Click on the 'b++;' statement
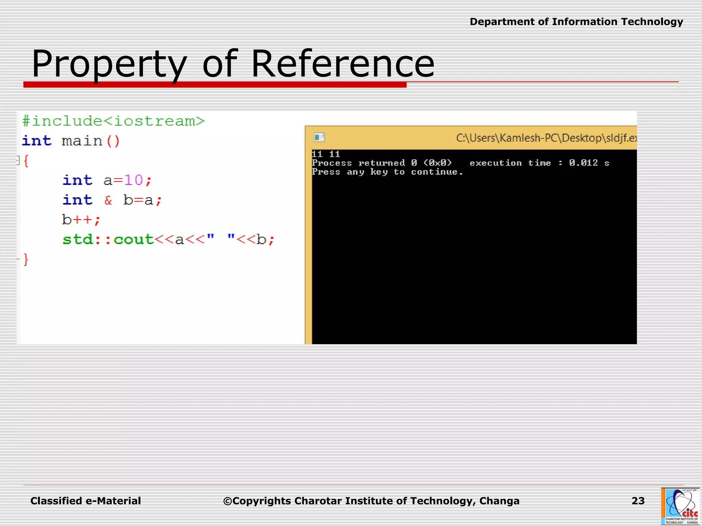The width and height of the screenshot is (702, 526). coord(81,220)
